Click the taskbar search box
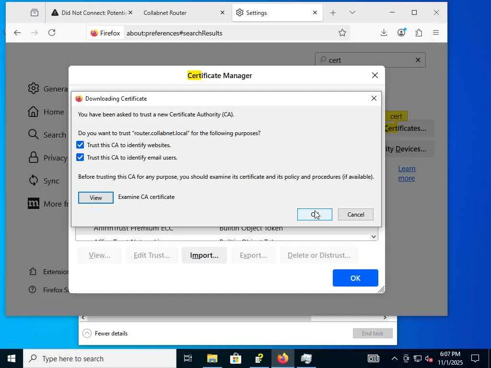 coord(100,358)
